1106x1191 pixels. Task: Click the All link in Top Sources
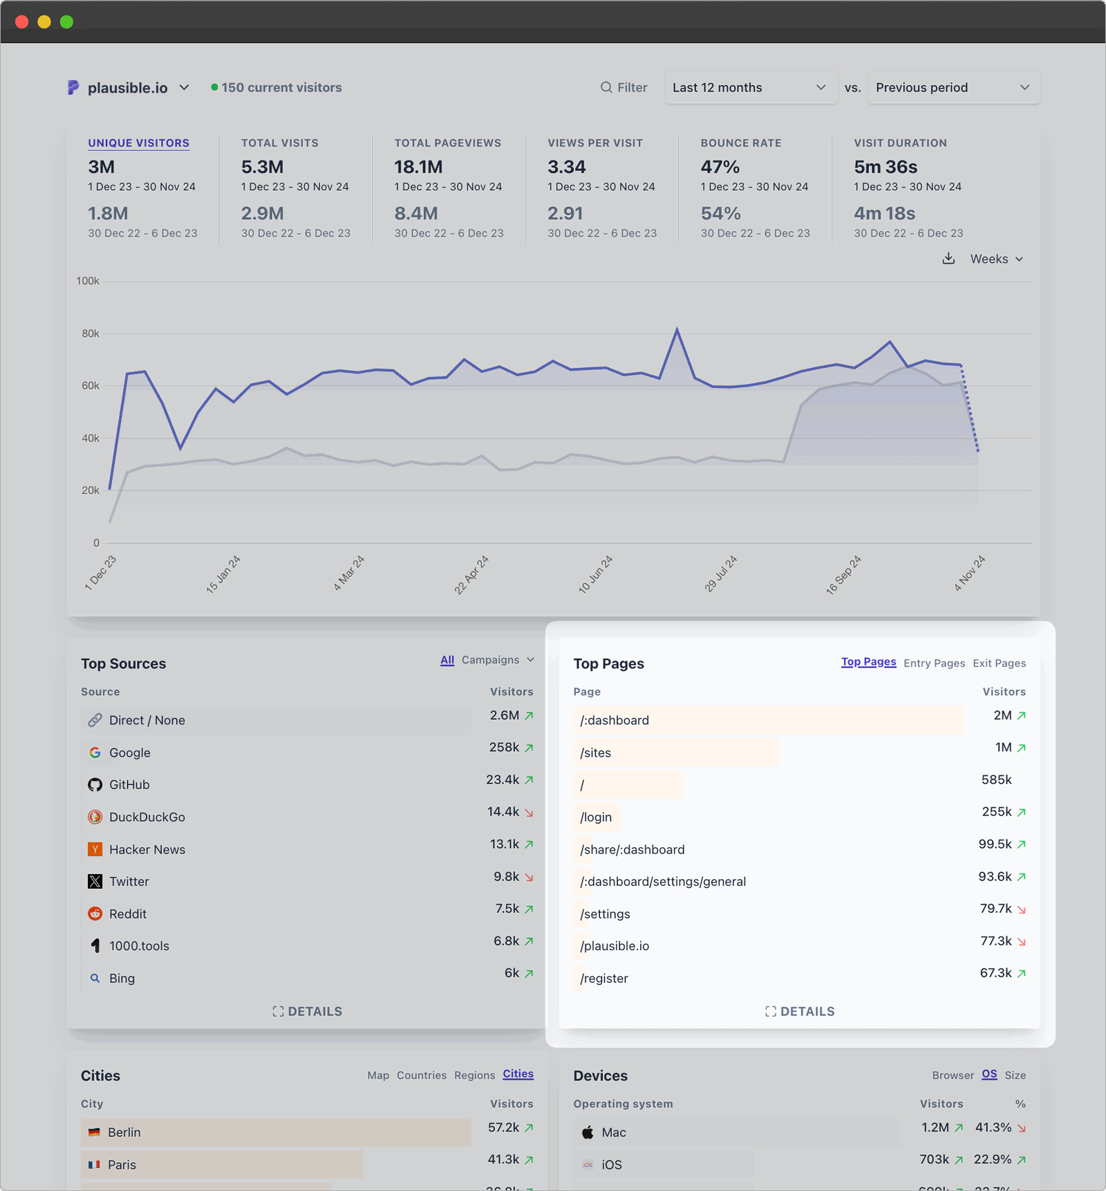(x=447, y=660)
